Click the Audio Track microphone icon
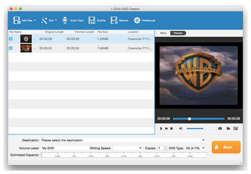 click(x=65, y=20)
